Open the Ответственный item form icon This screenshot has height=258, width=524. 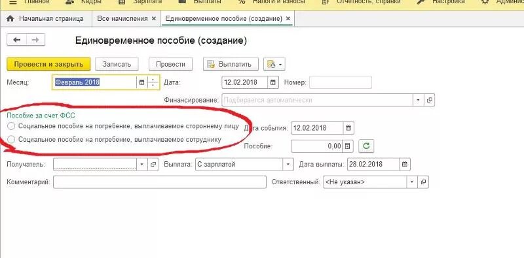pos(423,182)
